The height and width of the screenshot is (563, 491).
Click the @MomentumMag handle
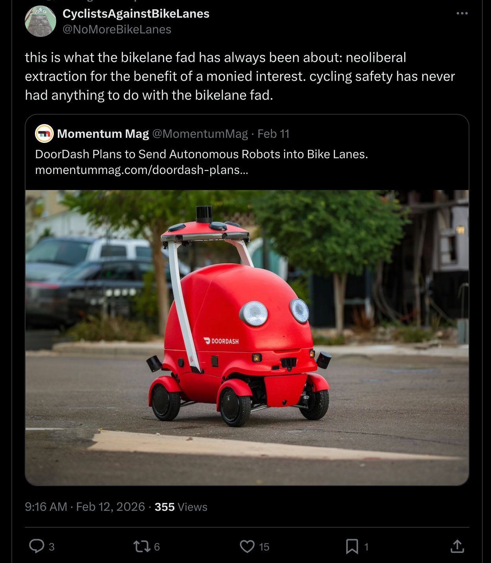click(x=200, y=134)
